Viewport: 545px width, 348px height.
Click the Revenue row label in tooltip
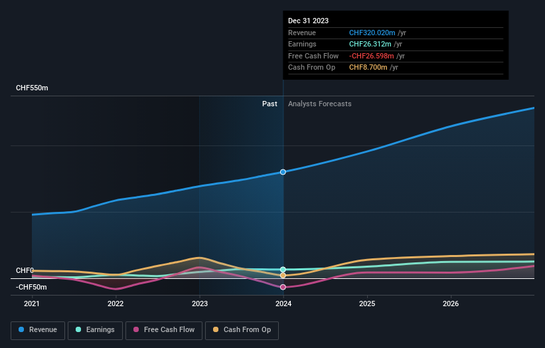[x=302, y=33]
